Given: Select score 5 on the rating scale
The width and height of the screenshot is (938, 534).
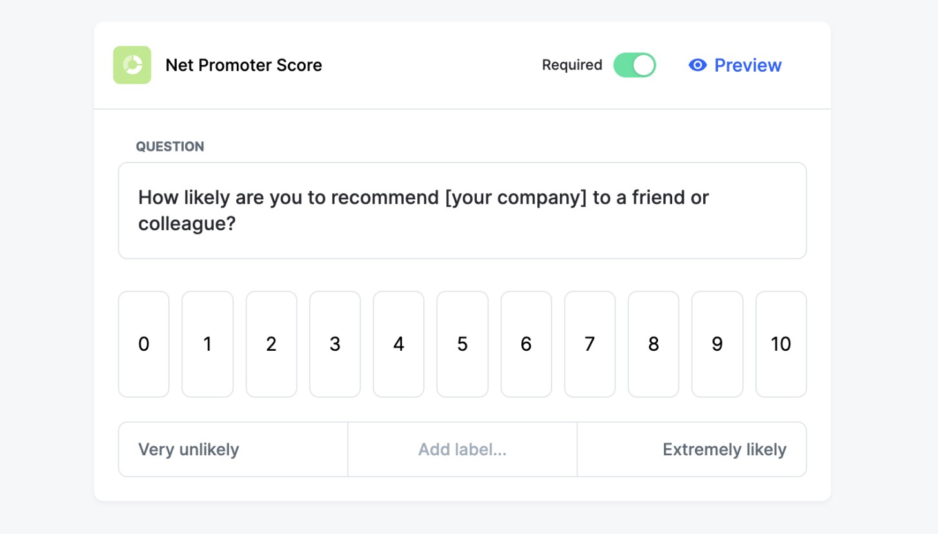Looking at the screenshot, I should [462, 344].
